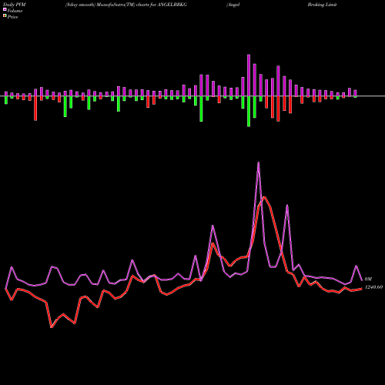Select the 'Volume' legend label
The image size is (385, 385).
[x=15, y=11]
